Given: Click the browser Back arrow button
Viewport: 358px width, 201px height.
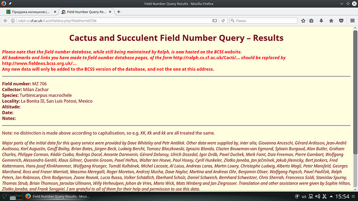Looking at the screenshot, I should (x=6, y=21).
